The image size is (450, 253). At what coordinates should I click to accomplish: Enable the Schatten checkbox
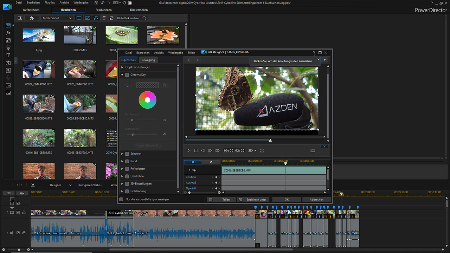pyautogui.click(x=127, y=154)
